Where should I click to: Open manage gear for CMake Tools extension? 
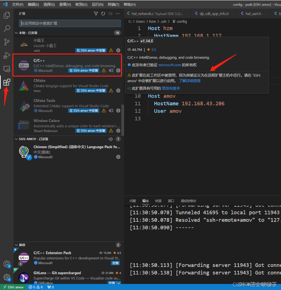(x=118, y=111)
